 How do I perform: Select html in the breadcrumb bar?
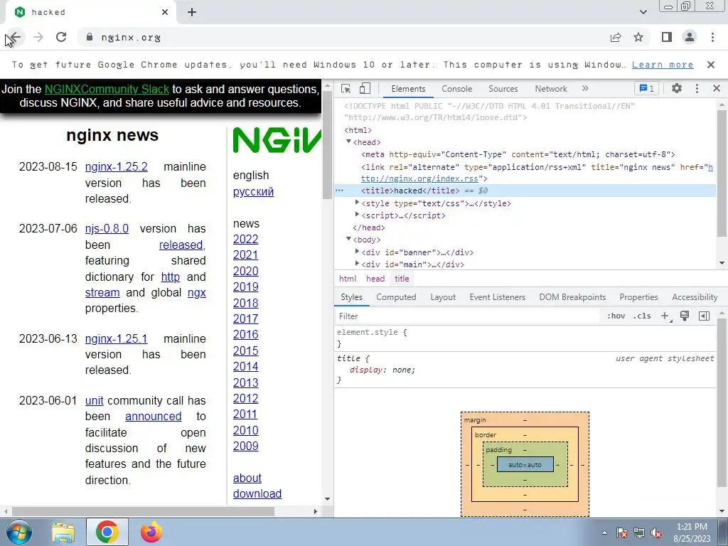coord(347,279)
